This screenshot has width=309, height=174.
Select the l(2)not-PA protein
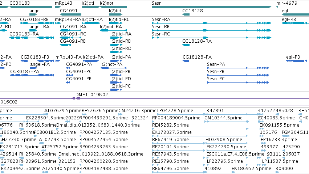tap(111, 64)
